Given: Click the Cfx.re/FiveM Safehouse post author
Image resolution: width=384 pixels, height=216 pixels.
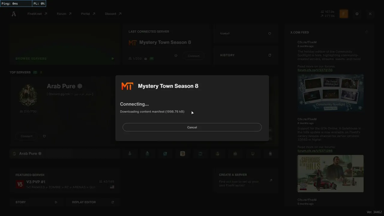Looking at the screenshot, I should (x=307, y=119).
